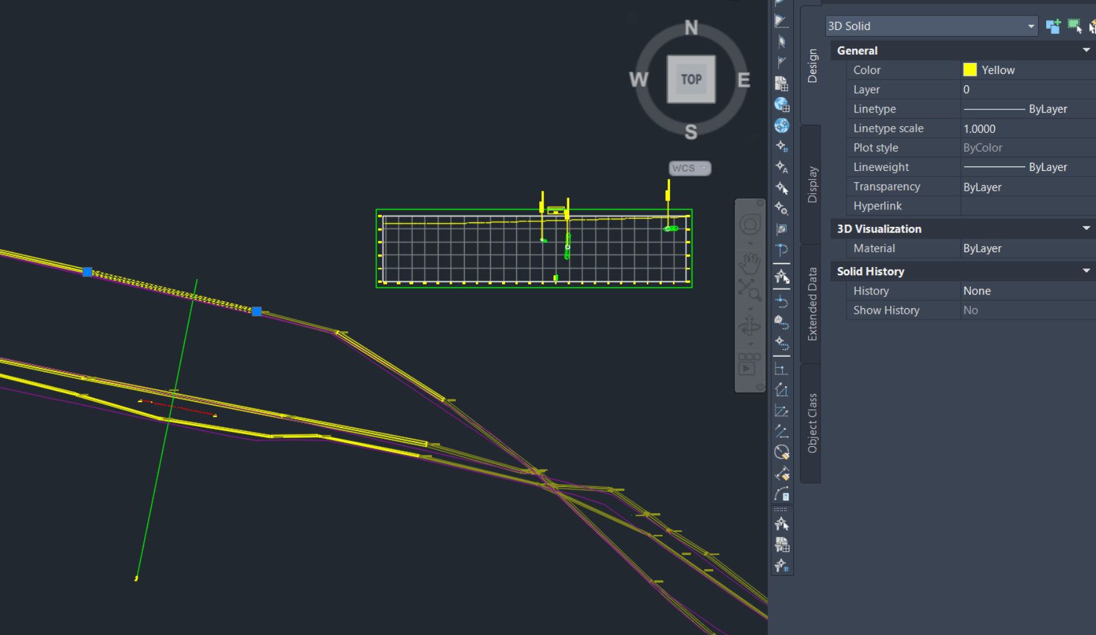Image resolution: width=1096 pixels, height=635 pixels.
Task: Toggle the PICKADD value icon in Properties palette
Action: tap(1054, 26)
